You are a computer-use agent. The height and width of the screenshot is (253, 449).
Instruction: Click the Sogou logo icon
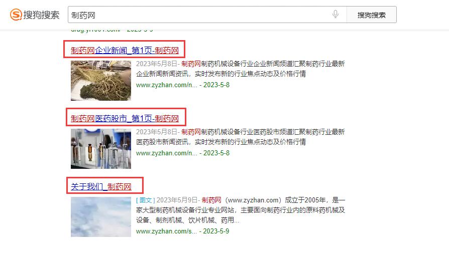point(16,15)
